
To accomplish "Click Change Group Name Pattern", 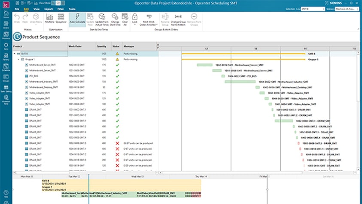I will [x=178, y=19].
